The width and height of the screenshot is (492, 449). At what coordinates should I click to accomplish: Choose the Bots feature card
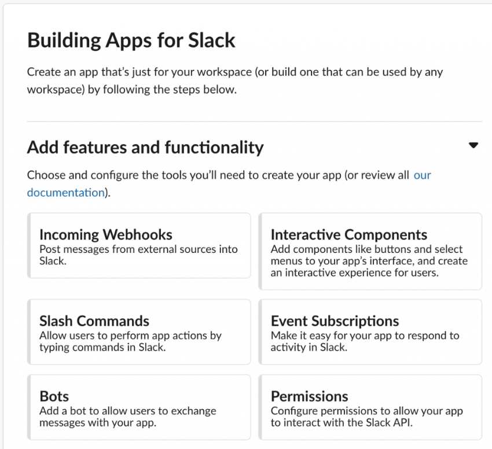pyautogui.click(x=139, y=407)
